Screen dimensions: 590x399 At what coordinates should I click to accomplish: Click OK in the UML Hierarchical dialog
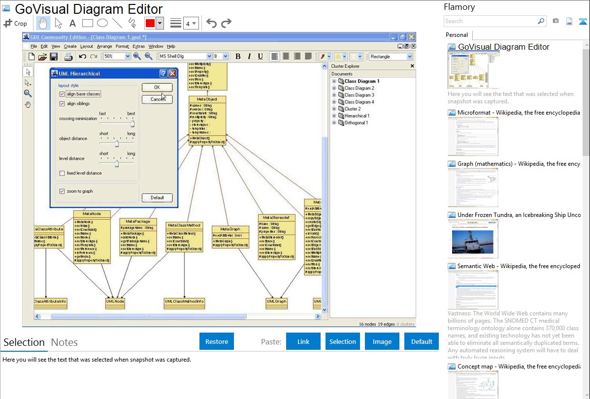(x=157, y=87)
